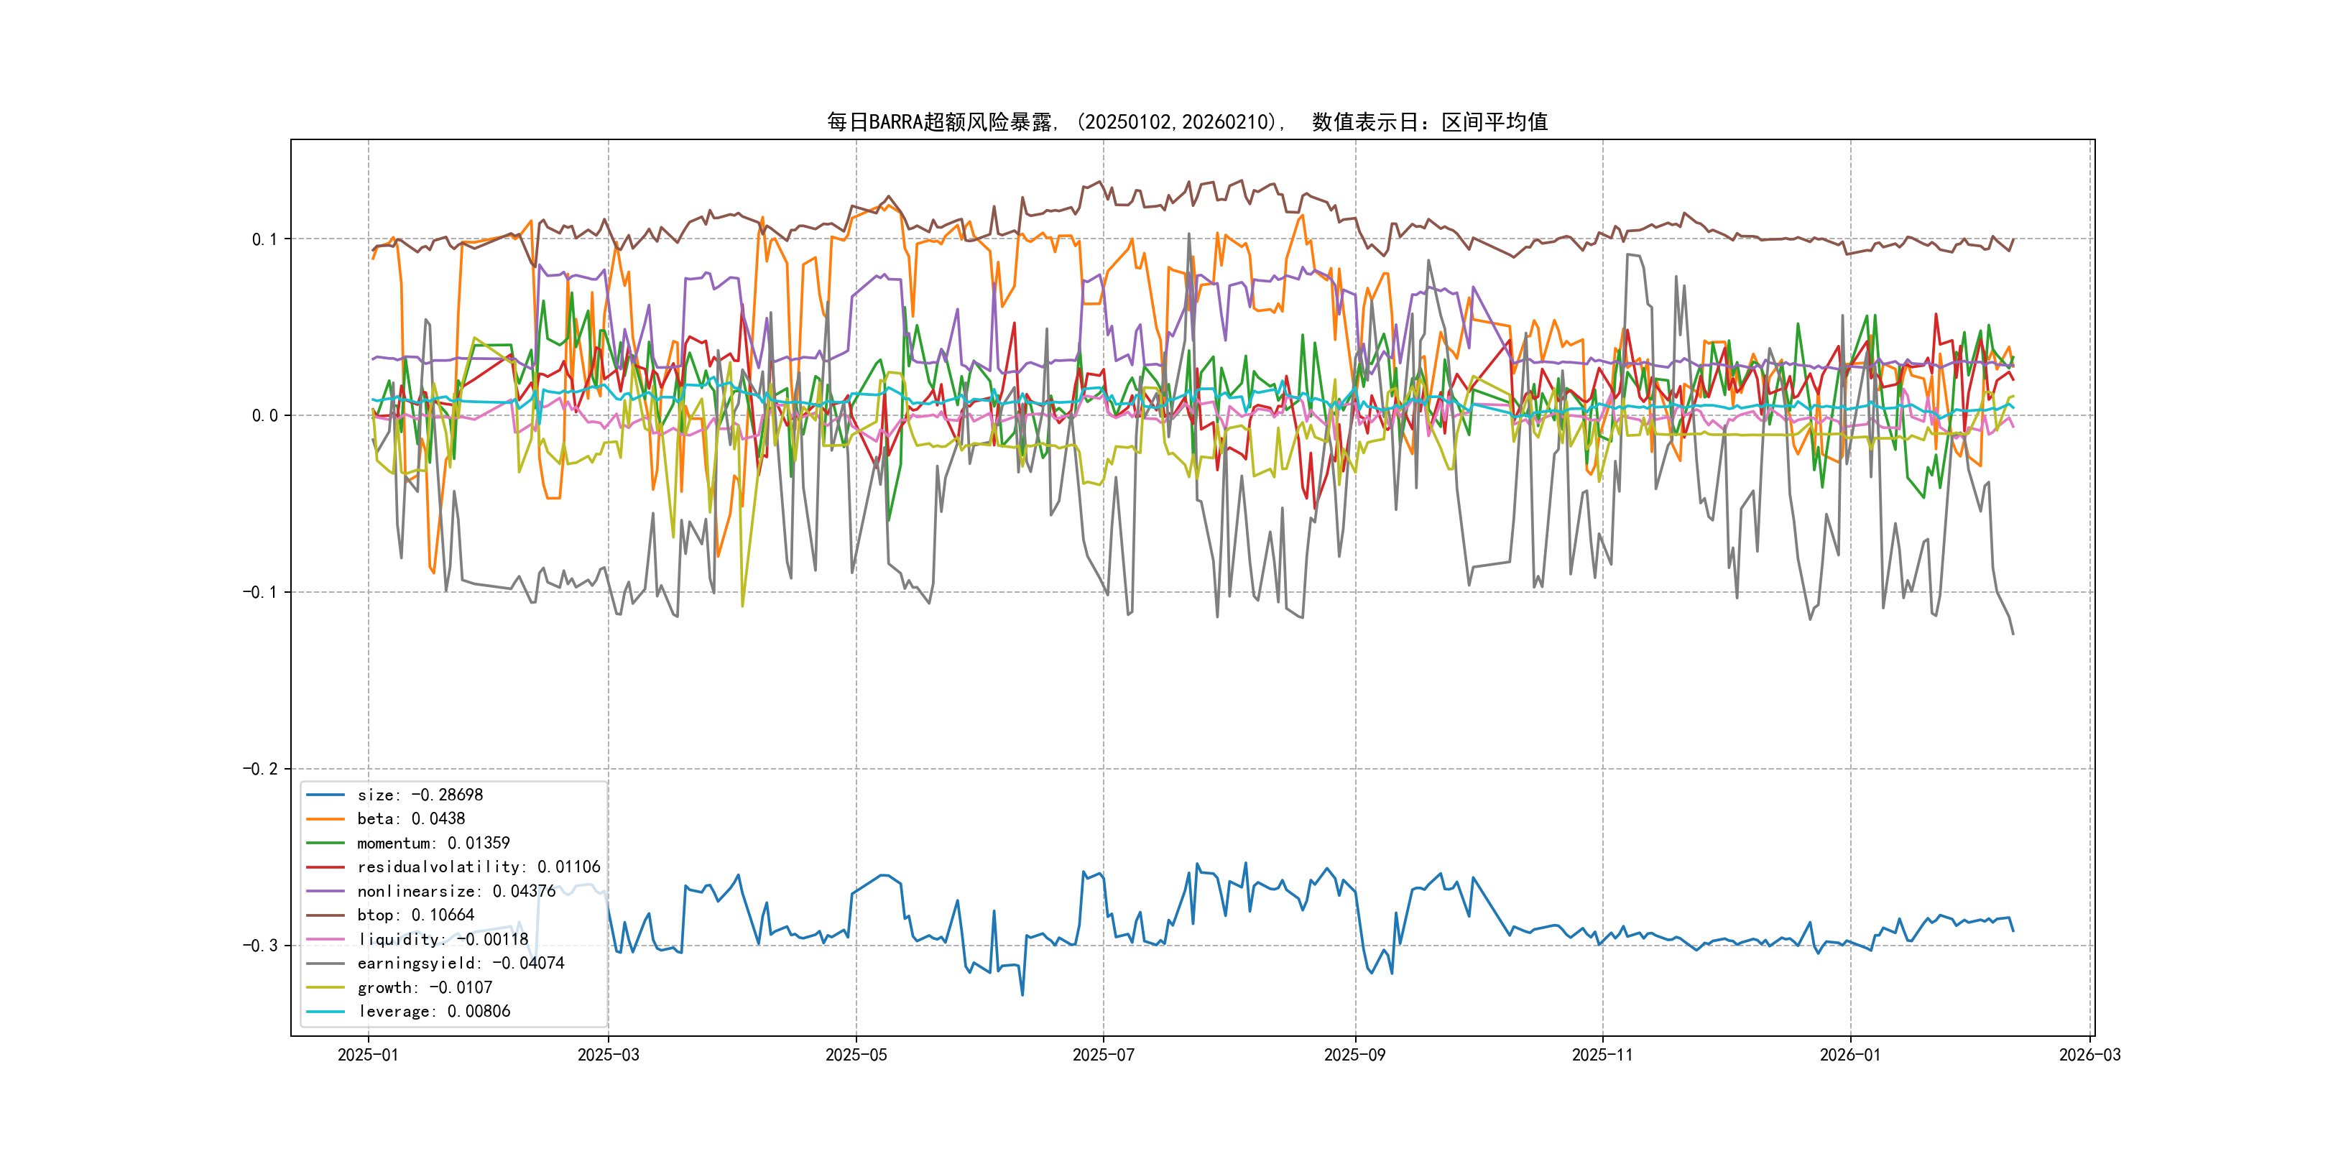This screenshot has height=1164, width=2328.
Task: Click the 2025-11 x-axis tick label
Action: tap(1602, 1056)
